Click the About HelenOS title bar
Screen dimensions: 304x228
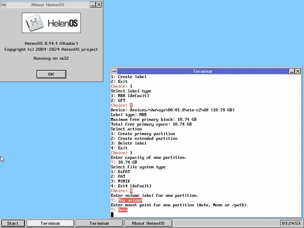[48, 5]
